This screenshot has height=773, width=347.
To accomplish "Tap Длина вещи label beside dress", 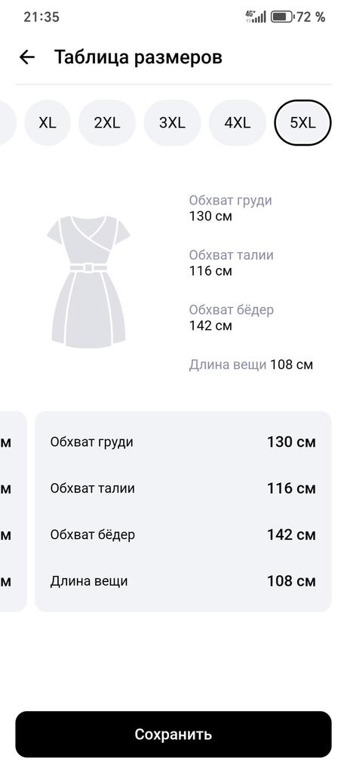I will pyautogui.click(x=228, y=365).
